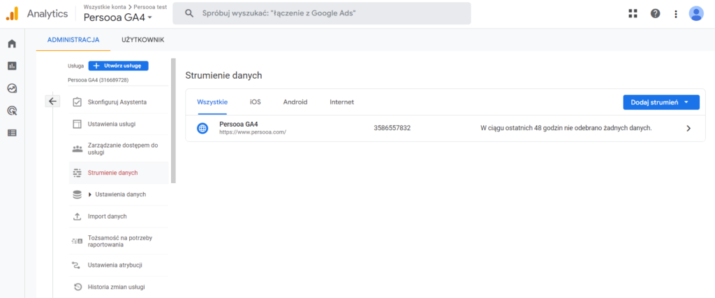The width and height of the screenshot is (715, 298).
Task: Select the Wszystkie streams tab
Action: point(212,102)
